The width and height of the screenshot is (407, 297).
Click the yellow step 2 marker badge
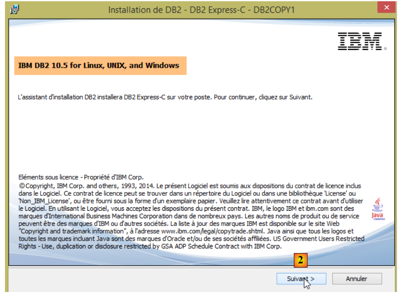pos(300,260)
